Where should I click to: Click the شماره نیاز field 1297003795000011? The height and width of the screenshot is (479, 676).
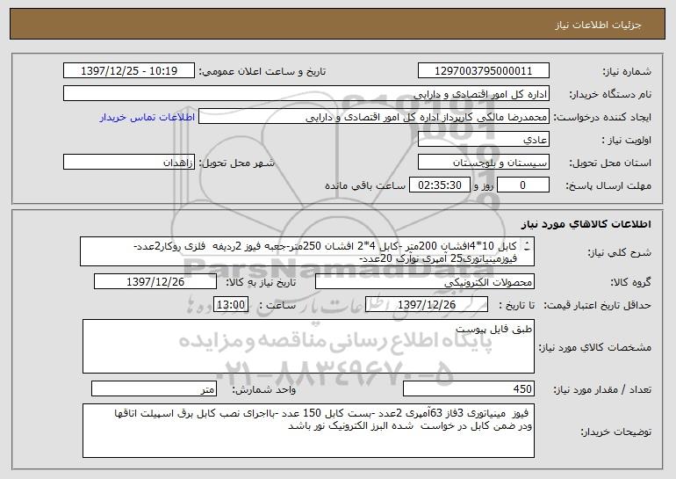tap(483, 71)
